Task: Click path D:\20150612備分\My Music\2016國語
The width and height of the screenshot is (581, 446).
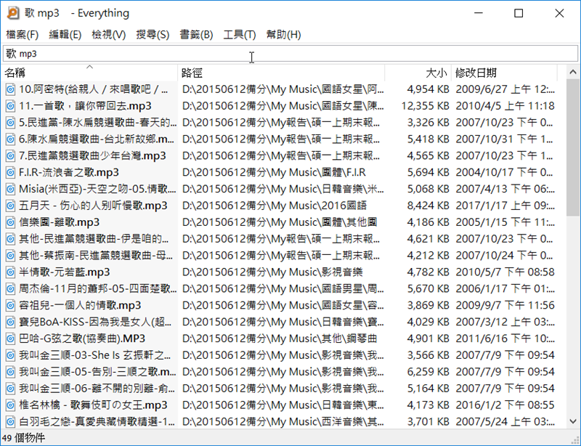Action: (x=275, y=206)
